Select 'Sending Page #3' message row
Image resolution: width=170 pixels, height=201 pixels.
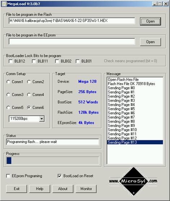click(x=135, y=100)
